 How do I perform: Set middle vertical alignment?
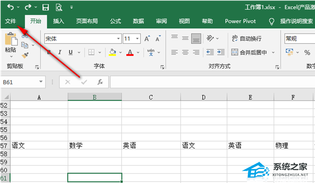185,38
